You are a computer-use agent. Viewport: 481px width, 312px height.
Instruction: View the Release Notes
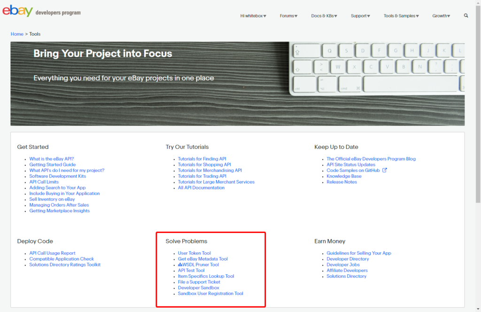[342, 182]
